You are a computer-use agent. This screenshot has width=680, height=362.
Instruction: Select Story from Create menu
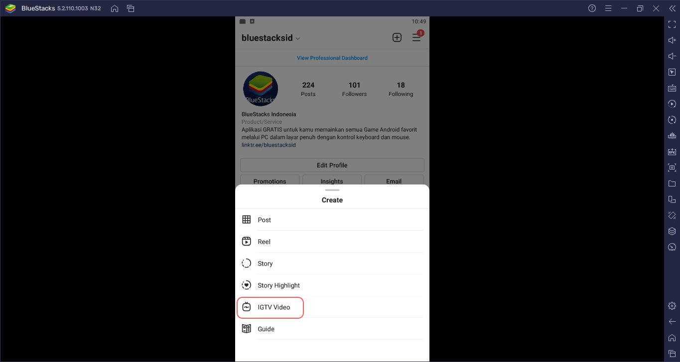point(332,264)
